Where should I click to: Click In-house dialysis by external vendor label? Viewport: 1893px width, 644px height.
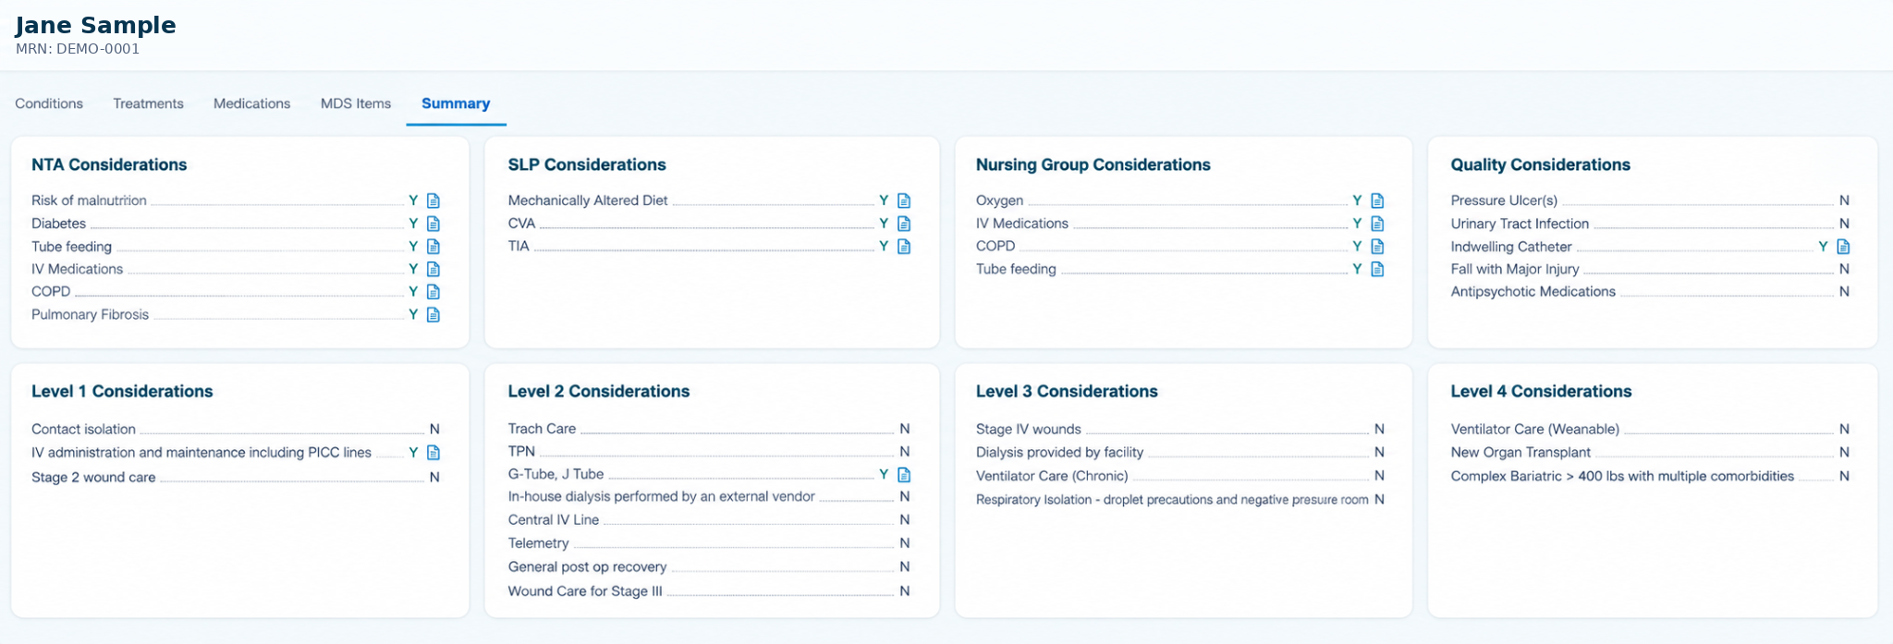[x=662, y=497]
